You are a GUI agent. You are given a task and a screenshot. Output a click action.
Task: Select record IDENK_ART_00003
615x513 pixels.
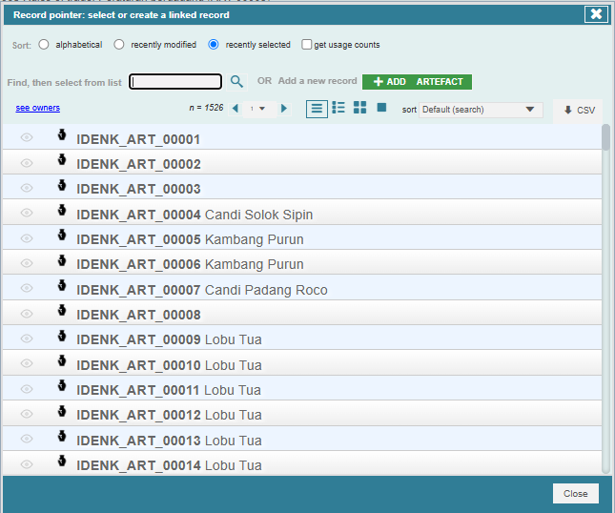(302, 187)
